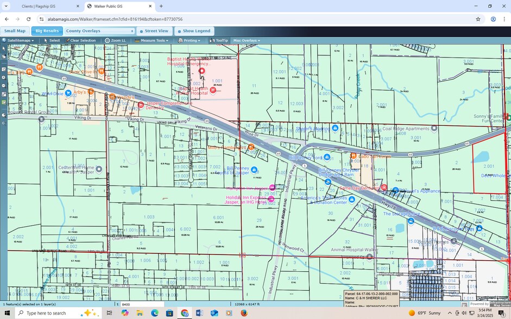Open the Misc Overlays dropdown menu
The image size is (511, 319).
[x=247, y=41]
